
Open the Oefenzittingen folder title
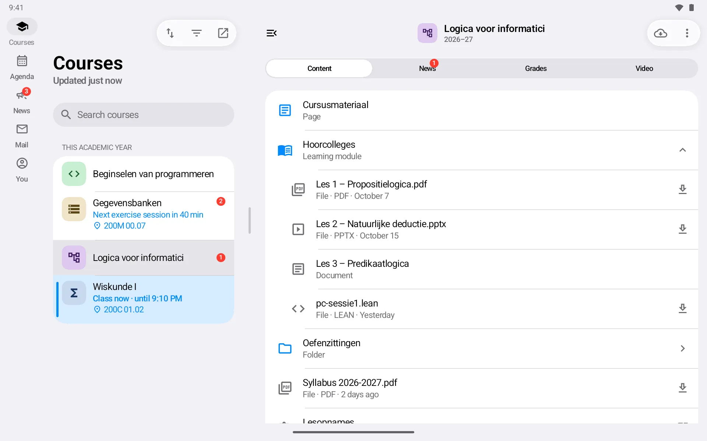(x=331, y=343)
